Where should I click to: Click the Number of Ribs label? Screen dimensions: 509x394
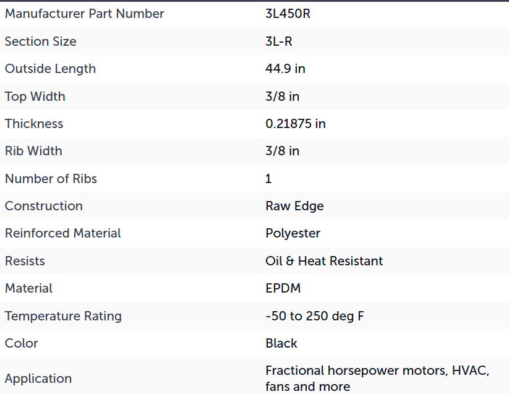coord(51,179)
